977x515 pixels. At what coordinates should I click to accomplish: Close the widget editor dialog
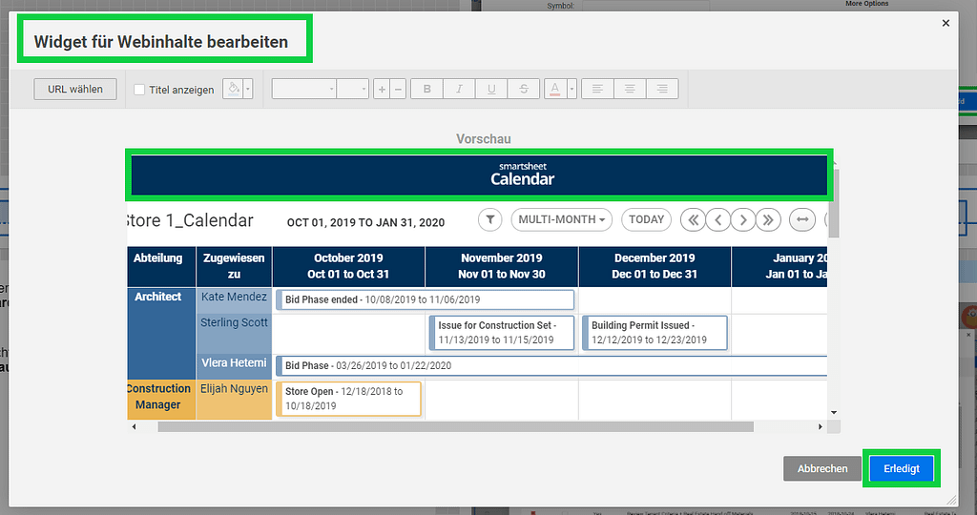(x=946, y=23)
